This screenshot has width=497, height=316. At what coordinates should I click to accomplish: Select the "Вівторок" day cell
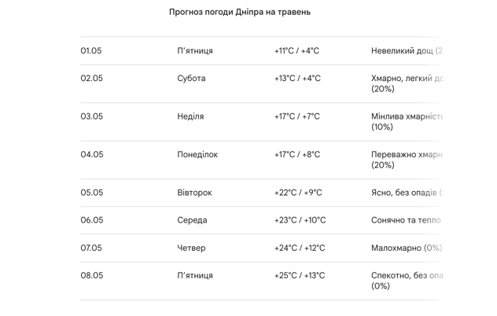[x=194, y=193]
